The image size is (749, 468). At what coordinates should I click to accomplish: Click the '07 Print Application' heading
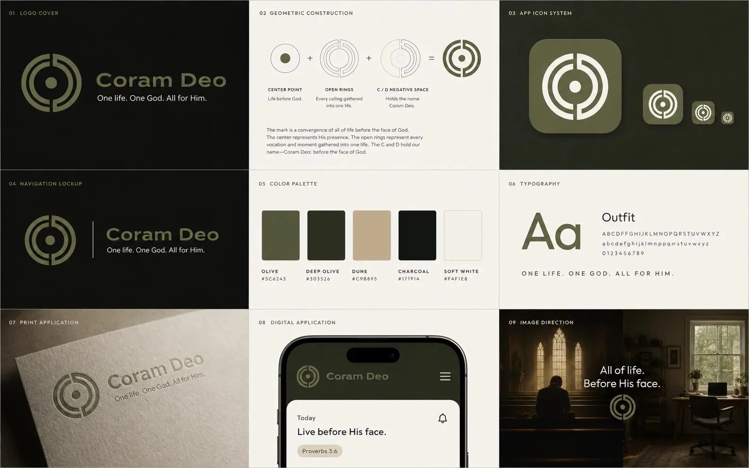(x=44, y=323)
